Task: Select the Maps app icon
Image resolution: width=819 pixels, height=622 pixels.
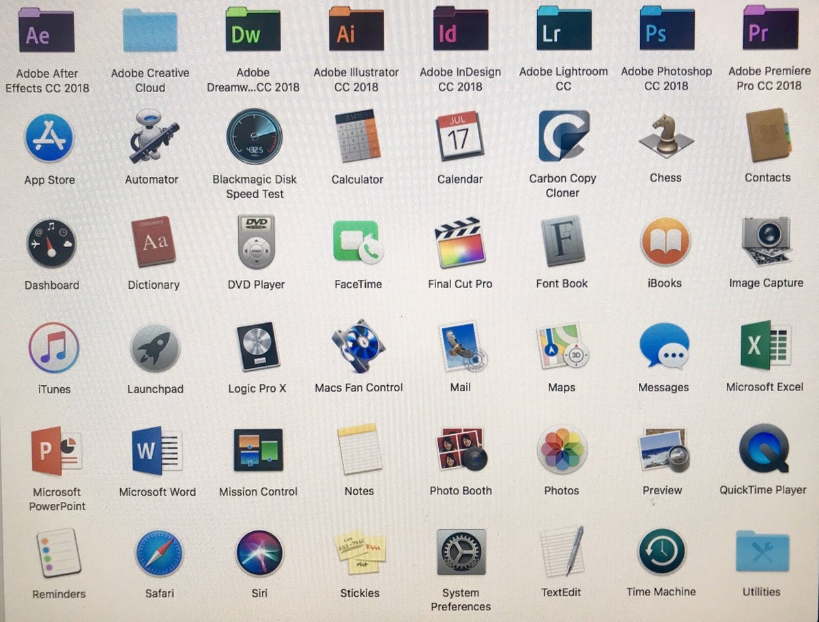Action: tap(563, 347)
